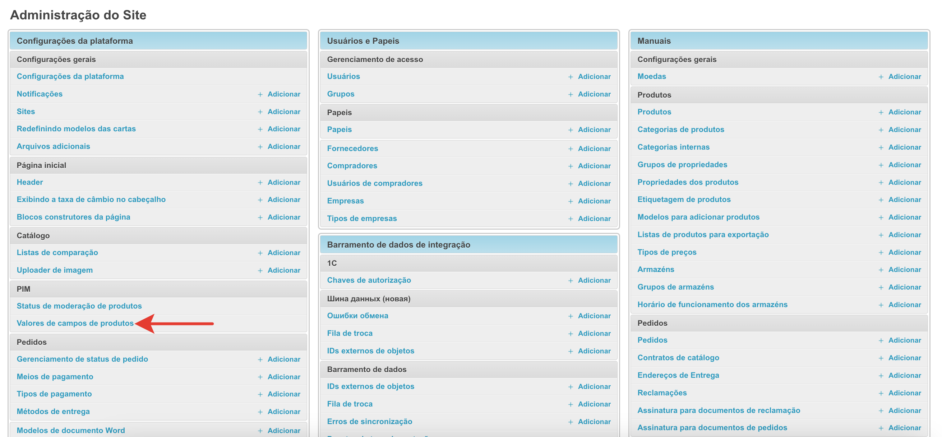Open Exibindo a taxa de câmbio no cabeçalho

[91, 199]
